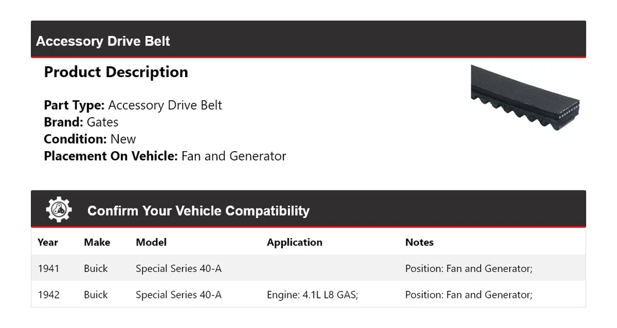Click the Application column header
Image resolution: width=617 pixels, height=328 pixels.
point(294,242)
